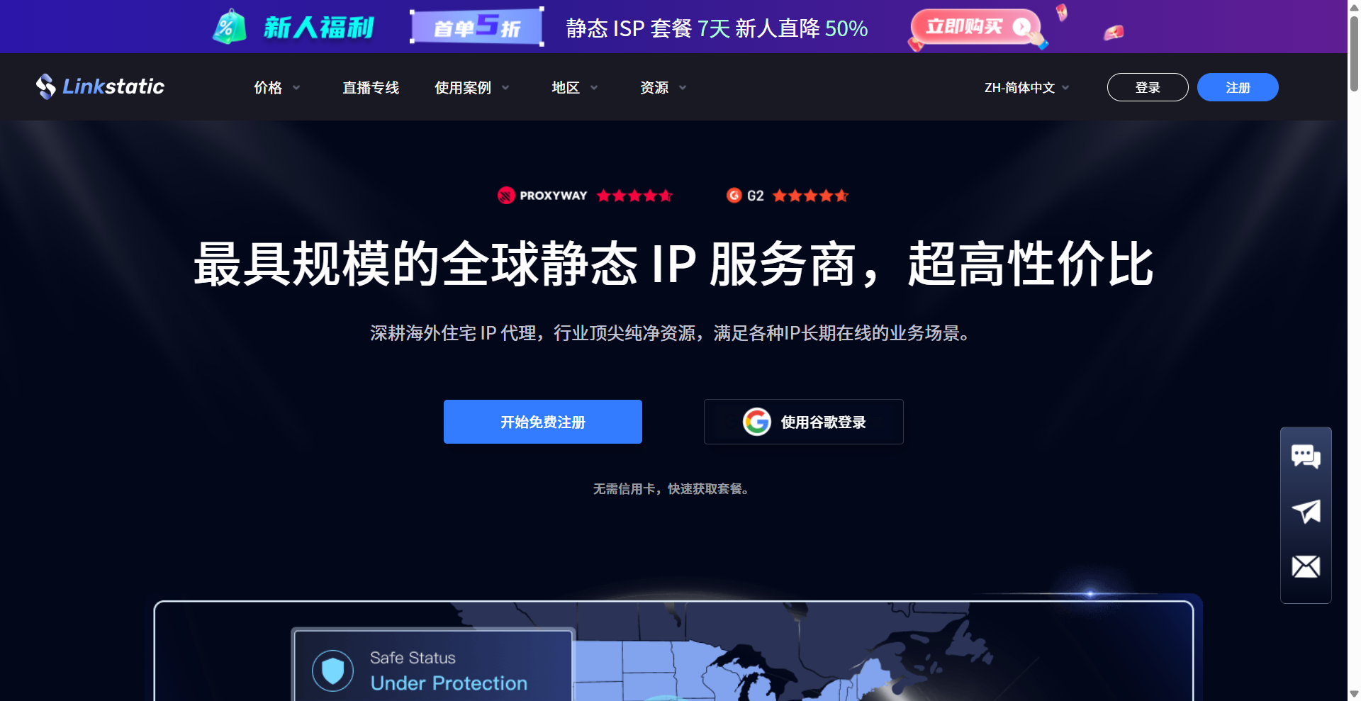This screenshot has height=701, width=1361.
Task: Open the 直播专线 menu item
Action: point(371,87)
